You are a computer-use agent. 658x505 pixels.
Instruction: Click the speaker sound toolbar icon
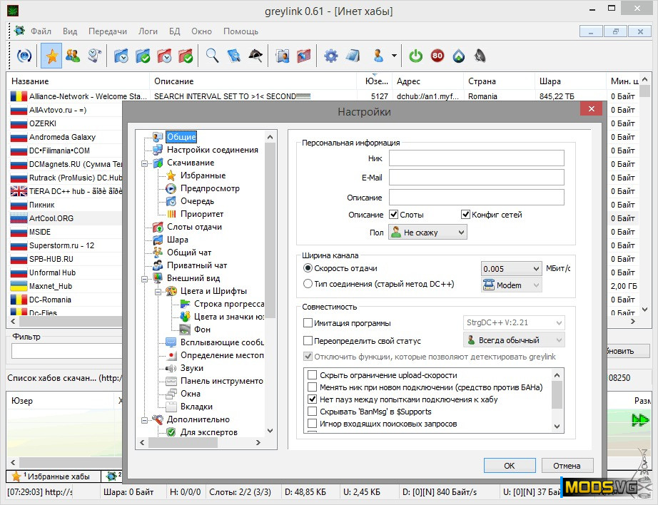click(x=480, y=56)
